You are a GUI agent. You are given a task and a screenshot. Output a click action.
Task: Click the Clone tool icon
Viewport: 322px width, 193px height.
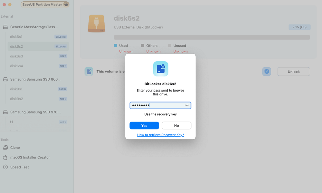5,148
